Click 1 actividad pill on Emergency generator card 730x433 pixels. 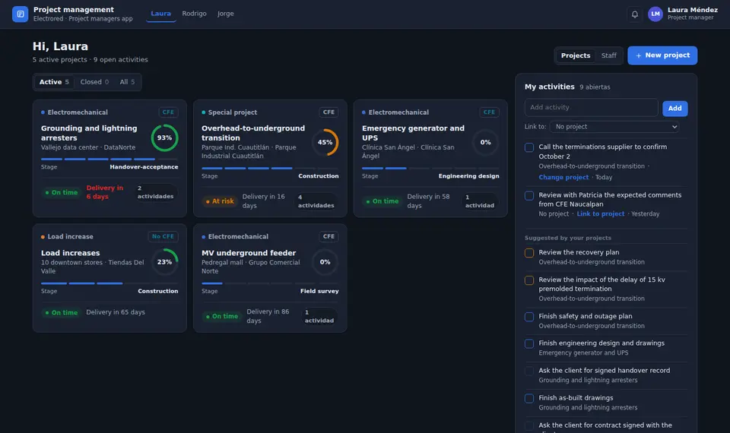(480, 201)
